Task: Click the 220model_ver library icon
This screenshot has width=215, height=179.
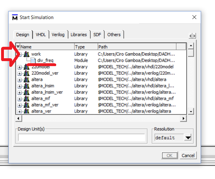Action: tap(26, 73)
